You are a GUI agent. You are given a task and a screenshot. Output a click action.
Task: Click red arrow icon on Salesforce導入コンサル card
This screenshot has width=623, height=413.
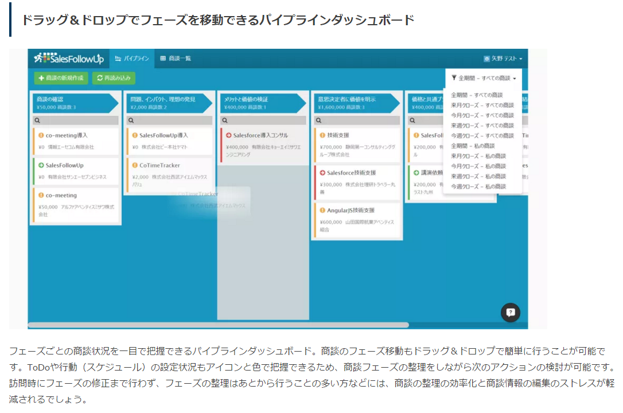coord(228,135)
